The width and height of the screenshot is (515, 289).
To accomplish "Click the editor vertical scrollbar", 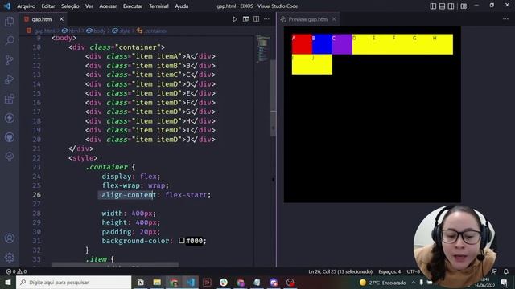I will pos(273,98).
